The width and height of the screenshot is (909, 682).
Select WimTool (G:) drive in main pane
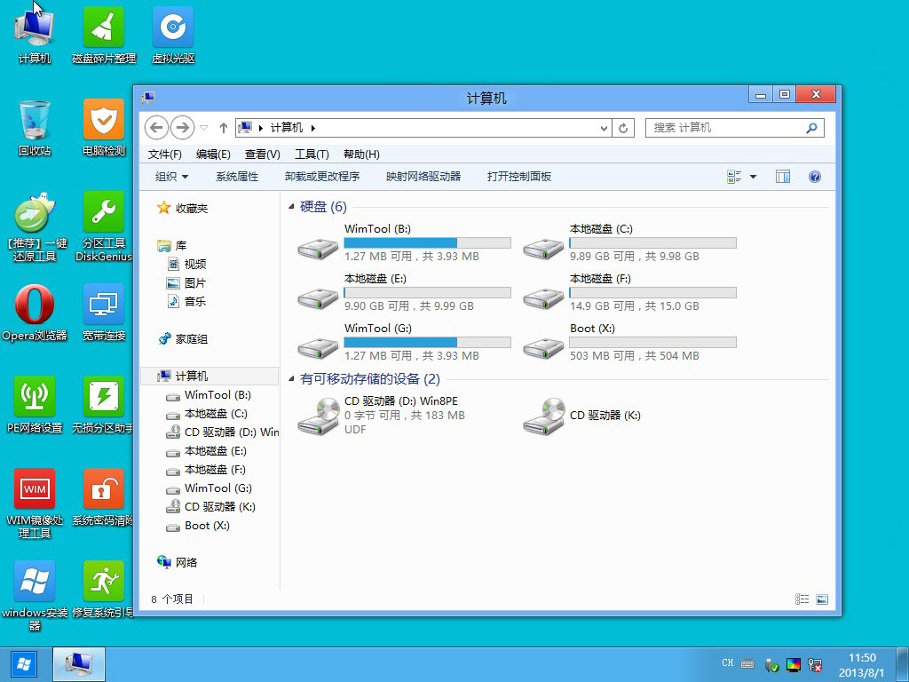[405, 342]
